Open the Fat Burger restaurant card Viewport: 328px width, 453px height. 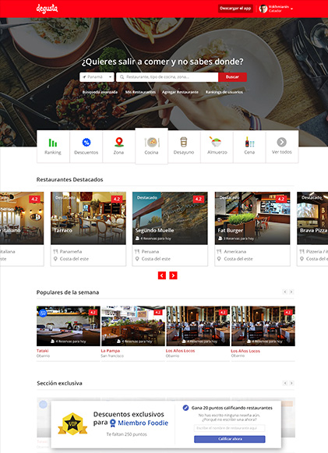coord(252,228)
